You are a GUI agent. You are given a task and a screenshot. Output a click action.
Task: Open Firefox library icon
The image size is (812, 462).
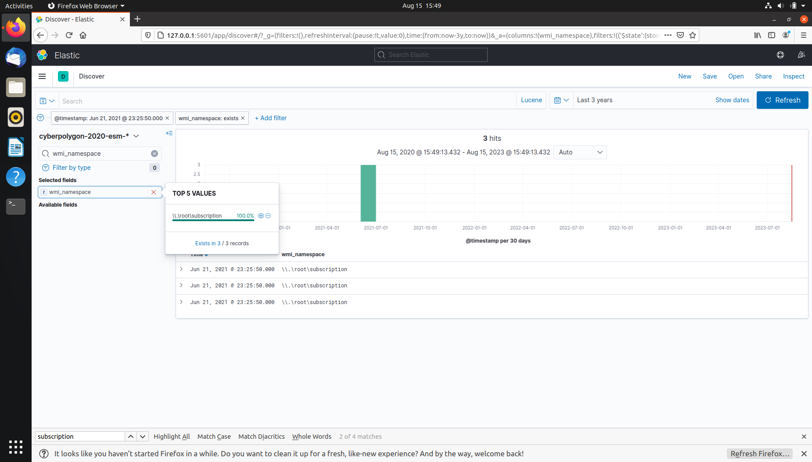(x=758, y=35)
